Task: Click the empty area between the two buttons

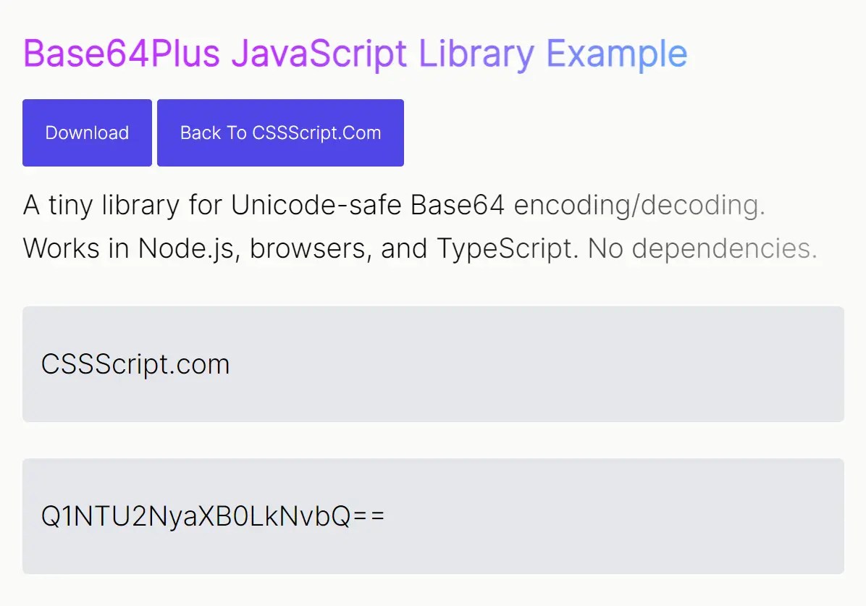Action: point(154,132)
